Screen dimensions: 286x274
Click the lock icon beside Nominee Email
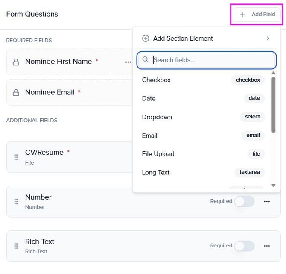16,93
